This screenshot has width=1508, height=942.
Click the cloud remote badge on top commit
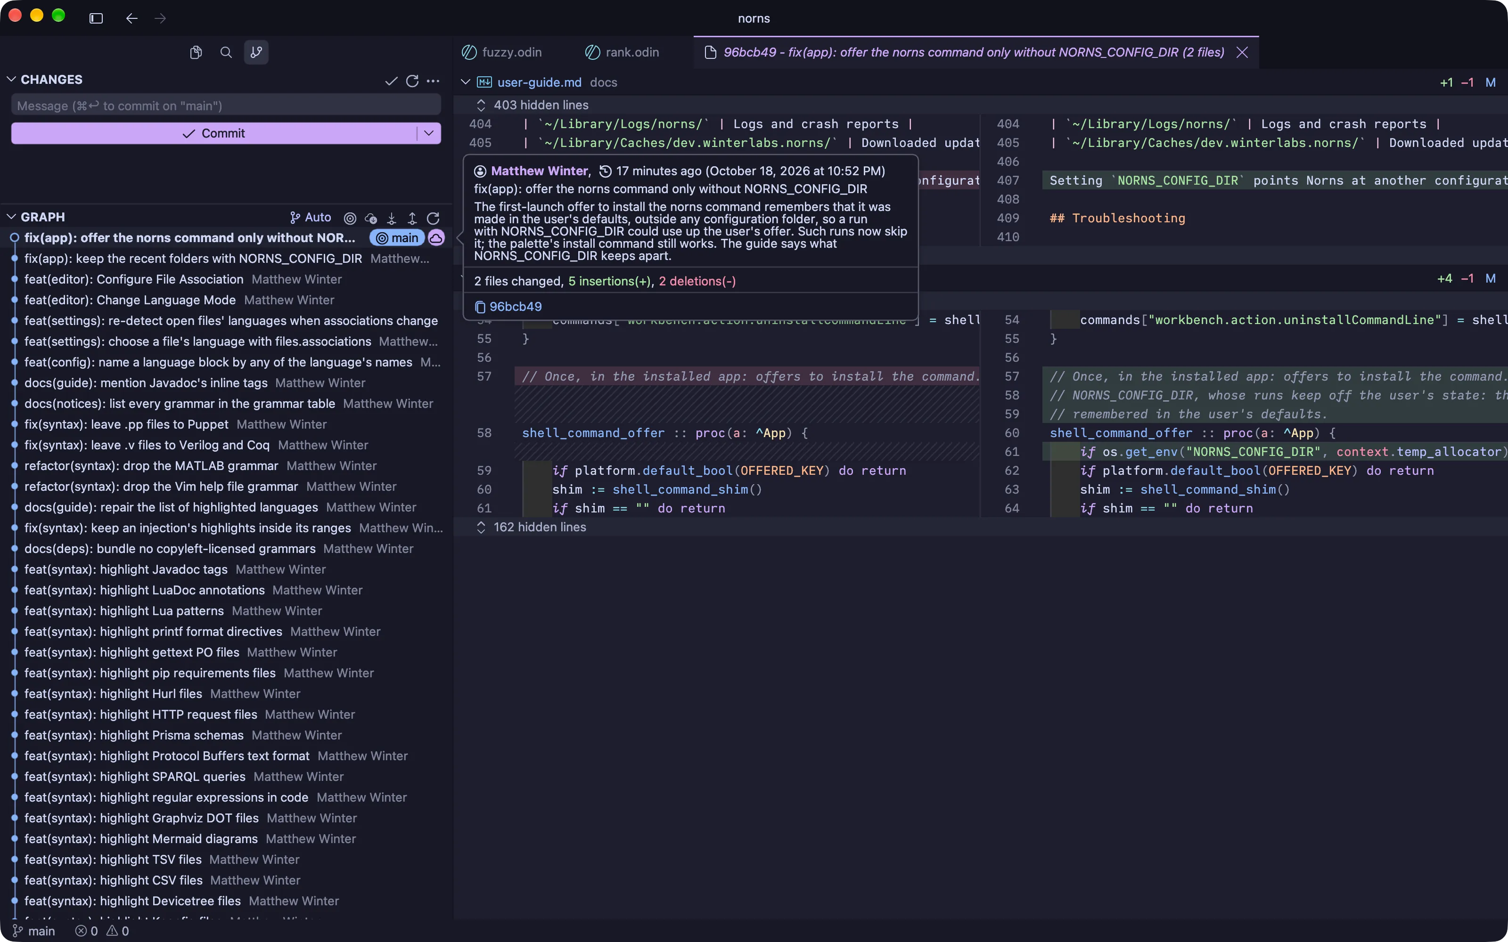tap(436, 238)
